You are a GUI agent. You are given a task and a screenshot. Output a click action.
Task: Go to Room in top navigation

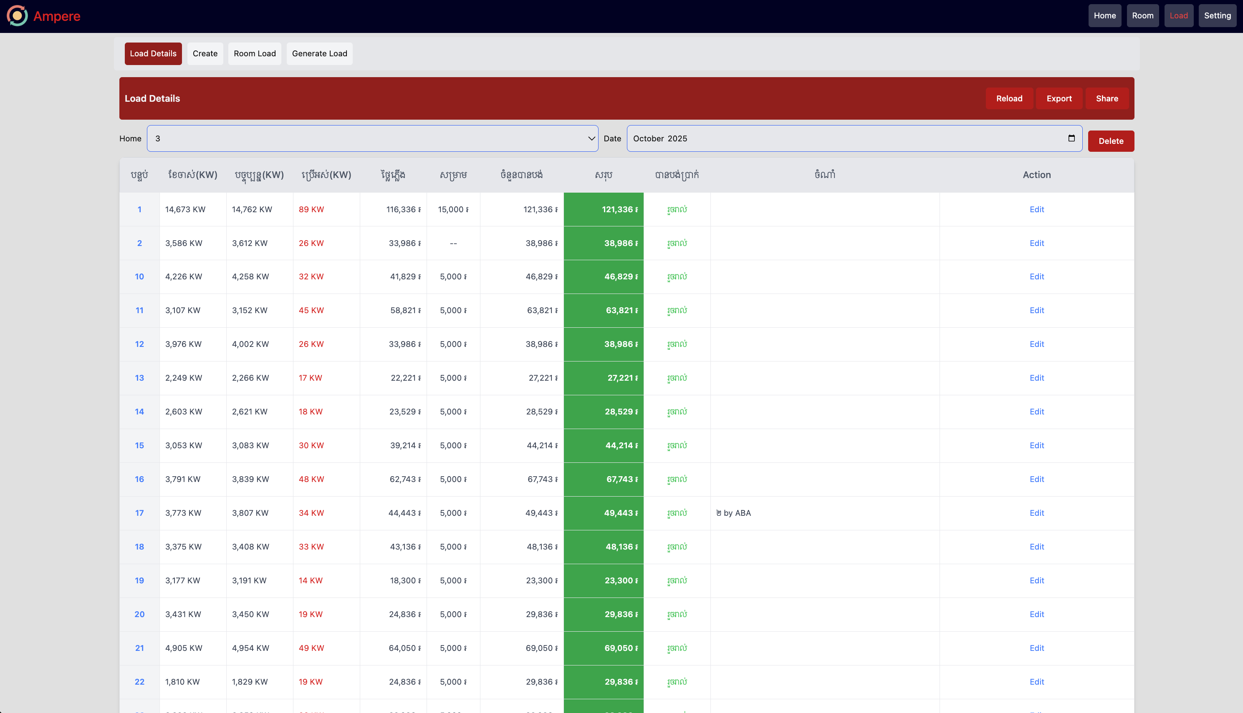pos(1142,16)
